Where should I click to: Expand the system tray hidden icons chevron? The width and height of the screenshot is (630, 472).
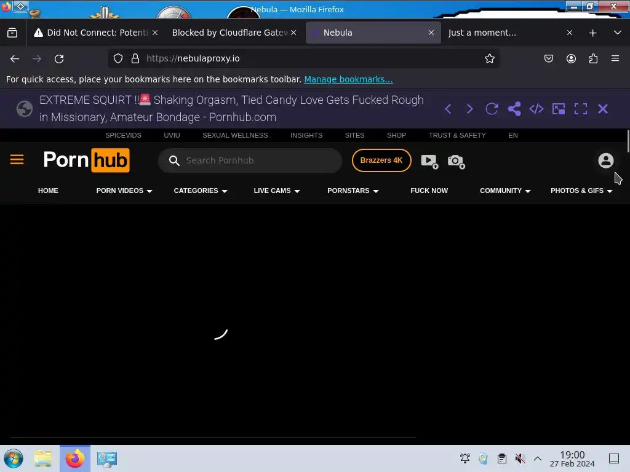click(538, 458)
